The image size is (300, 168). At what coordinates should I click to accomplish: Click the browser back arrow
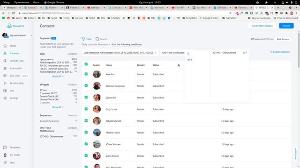[3, 13]
